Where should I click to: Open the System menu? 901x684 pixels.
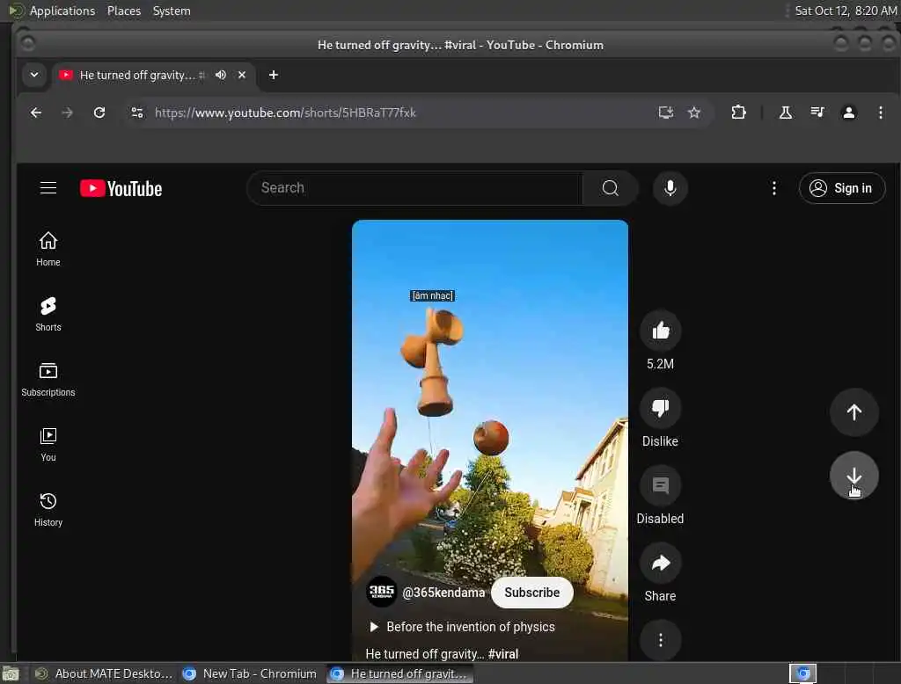pos(172,11)
